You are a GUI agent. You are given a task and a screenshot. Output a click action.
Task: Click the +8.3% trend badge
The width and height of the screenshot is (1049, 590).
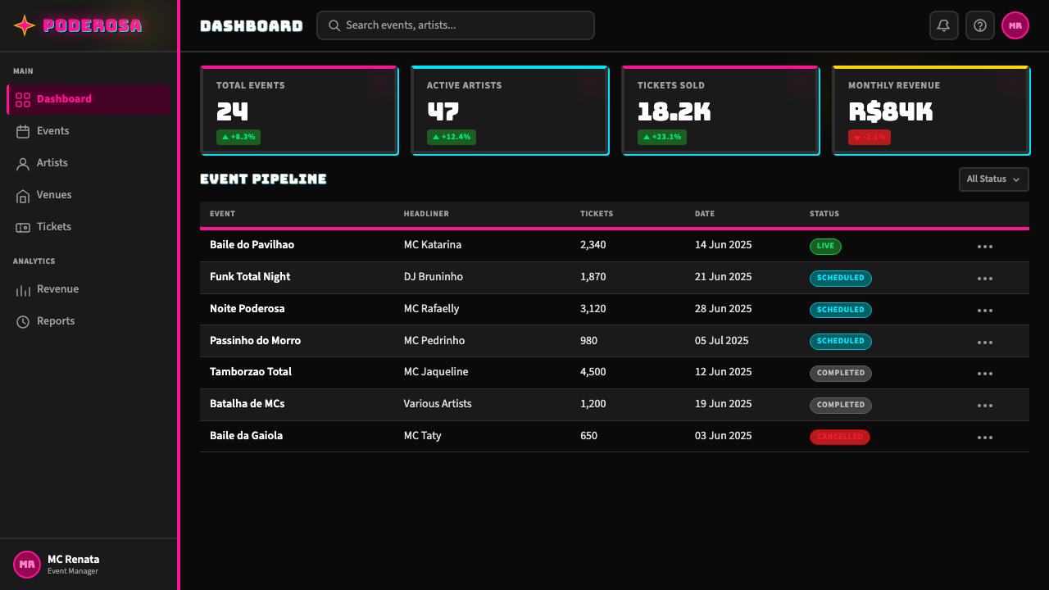tap(238, 137)
